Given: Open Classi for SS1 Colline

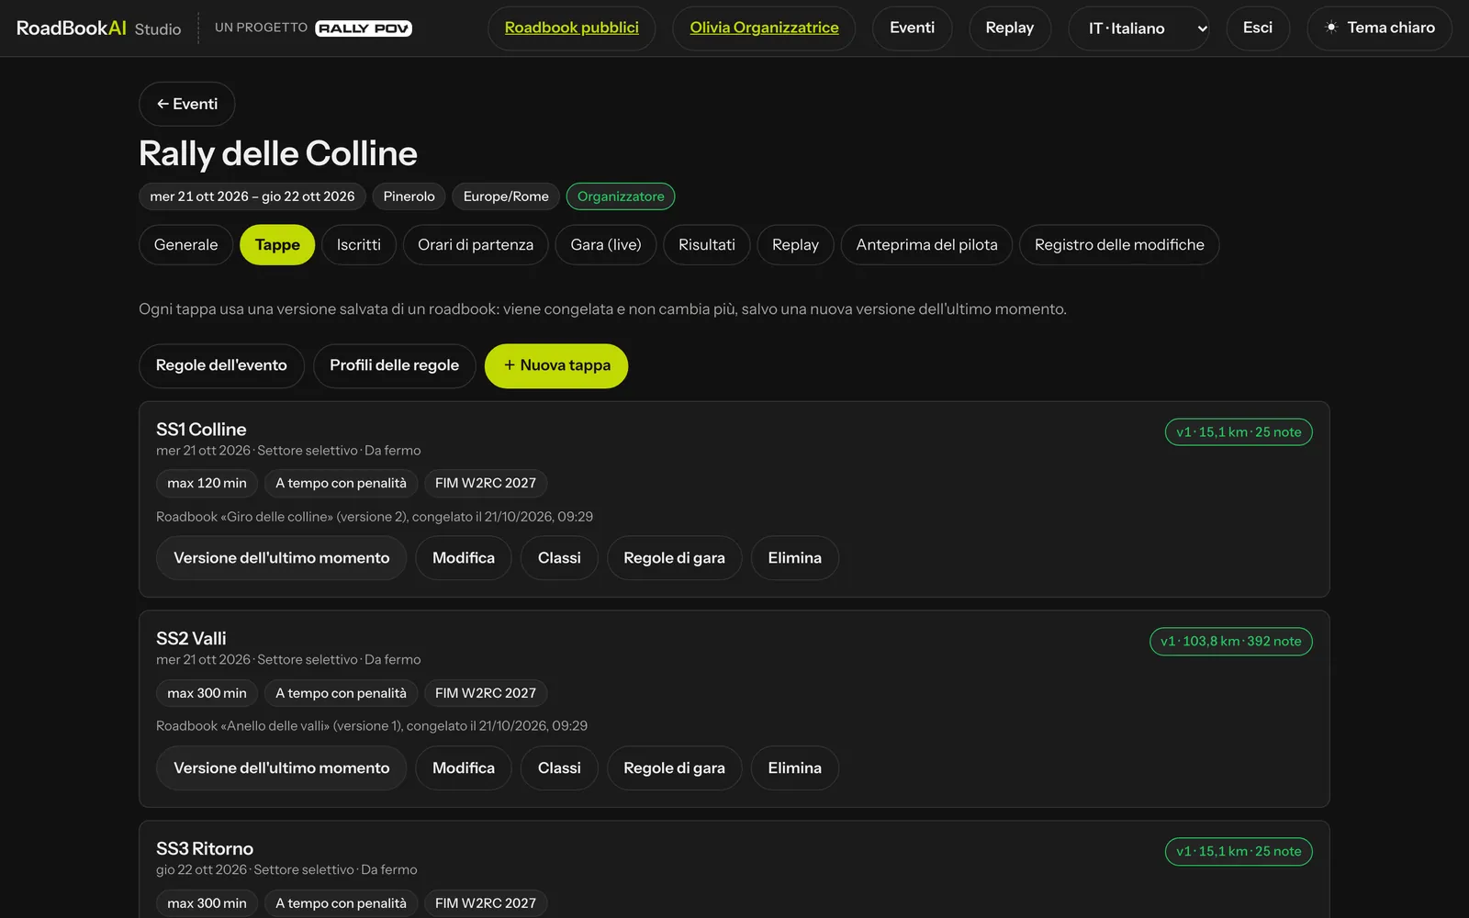Looking at the screenshot, I should coord(559,558).
